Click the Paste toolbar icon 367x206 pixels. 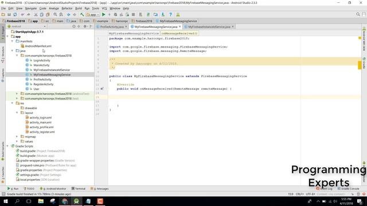pos(48,14)
